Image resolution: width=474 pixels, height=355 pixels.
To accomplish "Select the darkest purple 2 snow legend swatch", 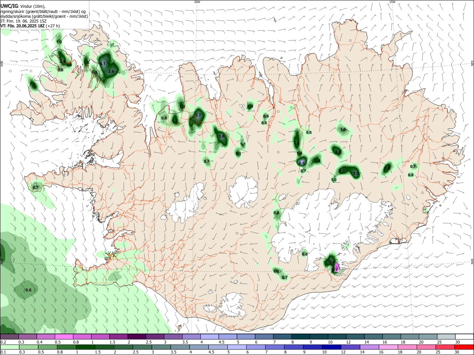I will pos(136,337).
